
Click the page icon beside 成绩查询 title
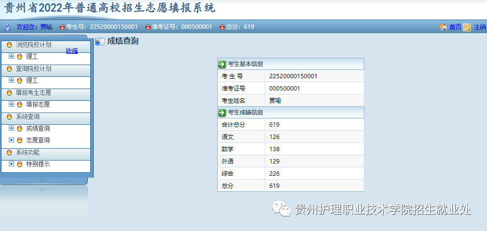click(x=100, y=42)
